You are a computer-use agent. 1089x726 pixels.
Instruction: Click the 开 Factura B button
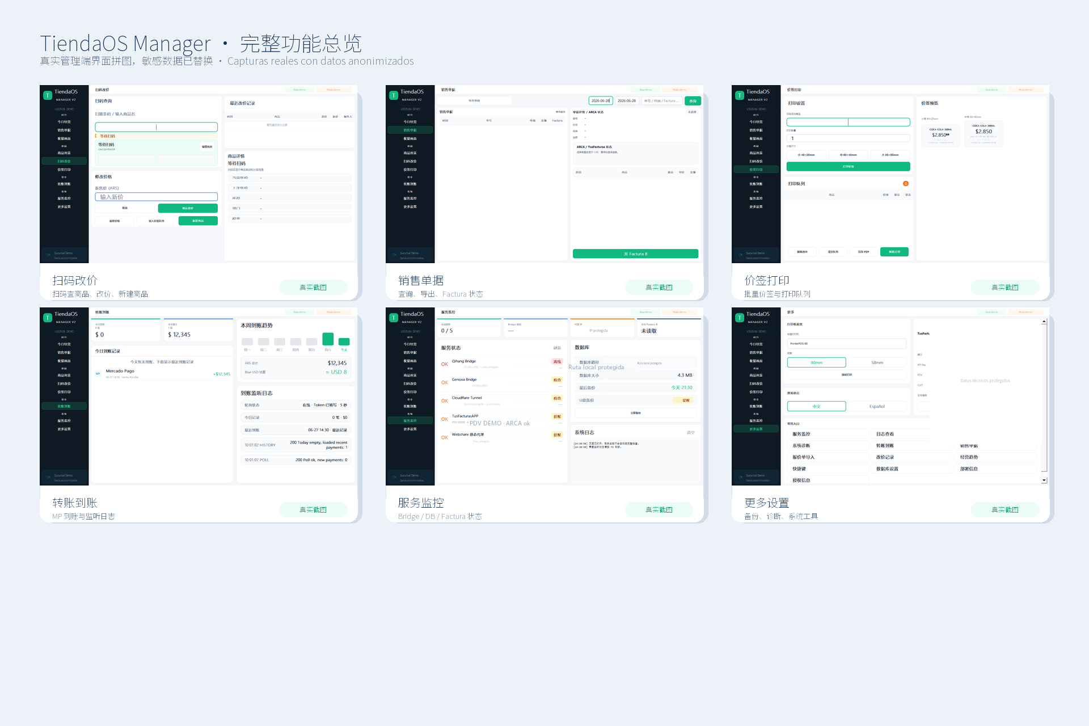[x=635, y=254]
